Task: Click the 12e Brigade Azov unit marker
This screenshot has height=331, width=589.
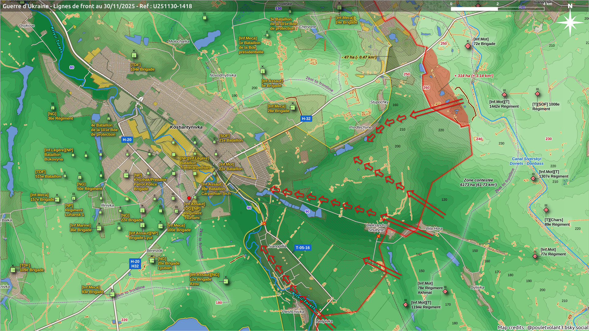Action: [226, 281]
